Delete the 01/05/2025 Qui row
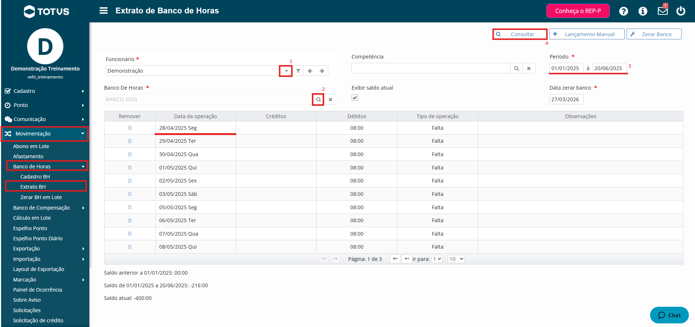The height and width of the screenshot is (327, 695). (130, 167)
